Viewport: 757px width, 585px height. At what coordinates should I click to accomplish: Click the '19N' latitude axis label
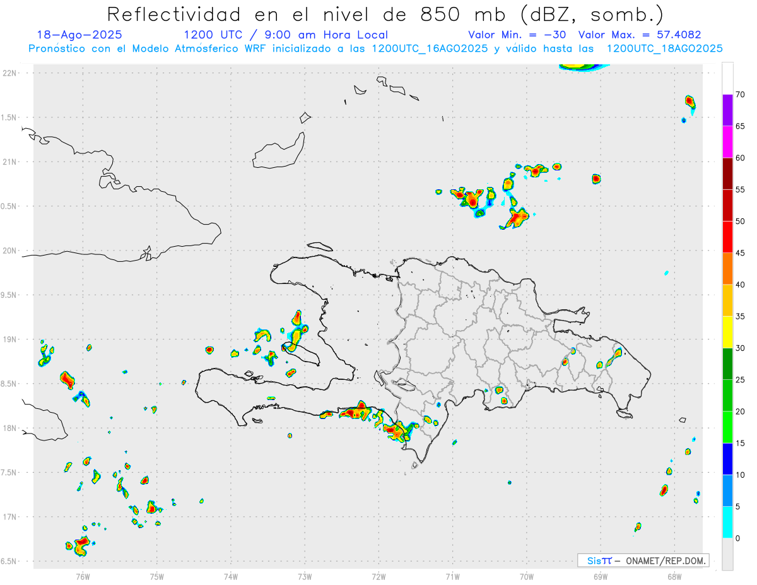[9, 340]
